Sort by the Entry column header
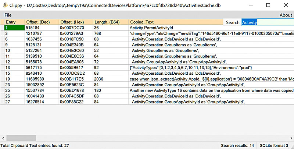Image resolution: width=294 pixels, height=149 pixels. tap(11, 22)
